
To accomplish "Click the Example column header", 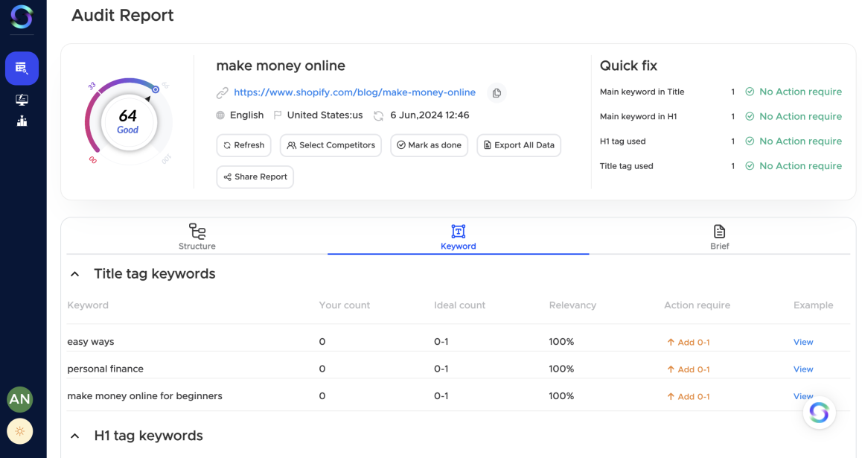I will 813,305.
